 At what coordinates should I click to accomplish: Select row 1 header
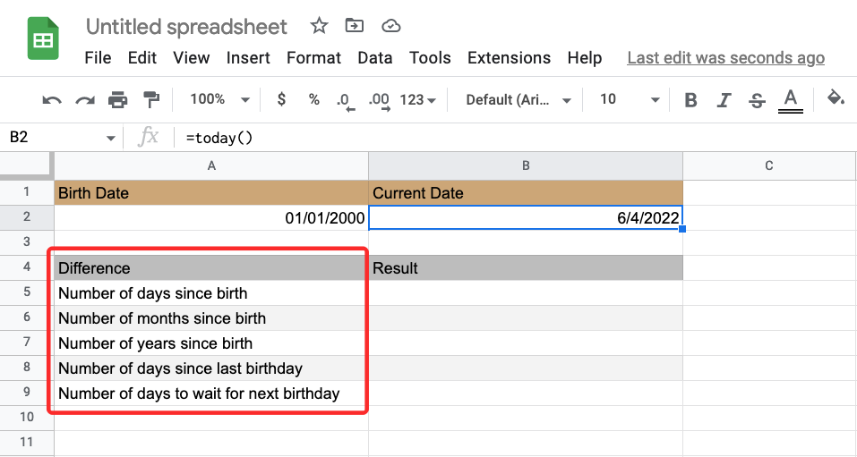[27, 192]
